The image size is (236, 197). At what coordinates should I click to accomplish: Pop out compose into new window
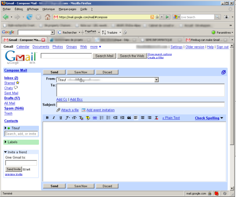pyautogui.click(x=223, y=72)
